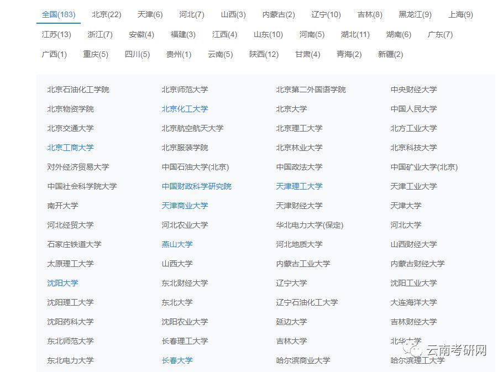503x372 pixels.
Task: Select the 青海(2) tab
Action: 349,55
